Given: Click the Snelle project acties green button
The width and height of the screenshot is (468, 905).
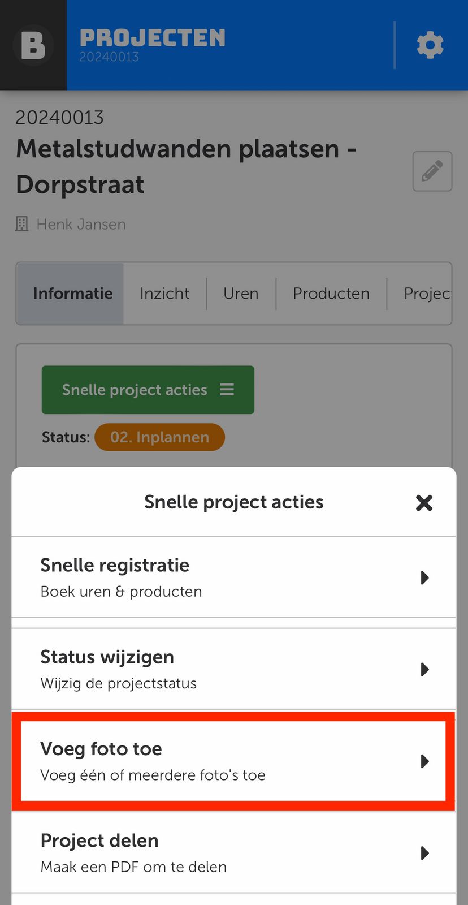Looking at the screenshot, I should 136,390.
